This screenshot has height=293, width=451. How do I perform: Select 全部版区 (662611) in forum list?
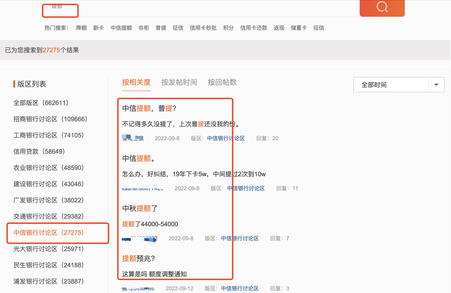pos(41,103)
